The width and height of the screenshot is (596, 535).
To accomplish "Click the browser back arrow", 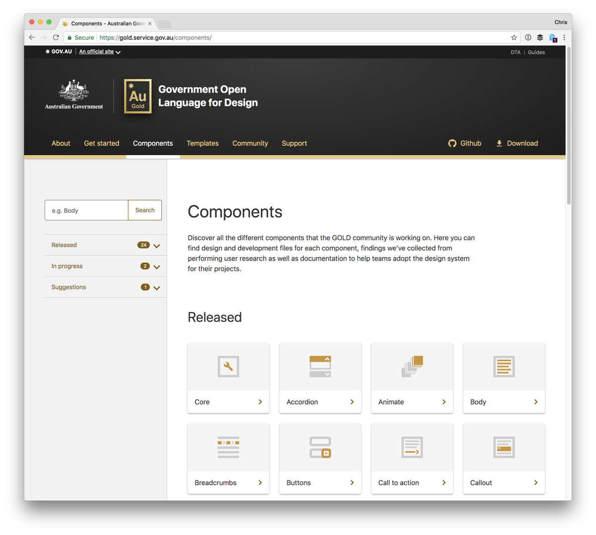I will (x=32, y=37).
